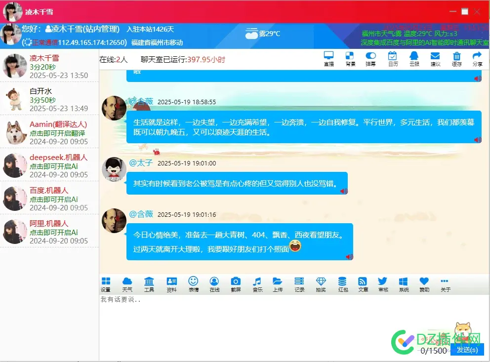Open the 日历 calendar

393,59
